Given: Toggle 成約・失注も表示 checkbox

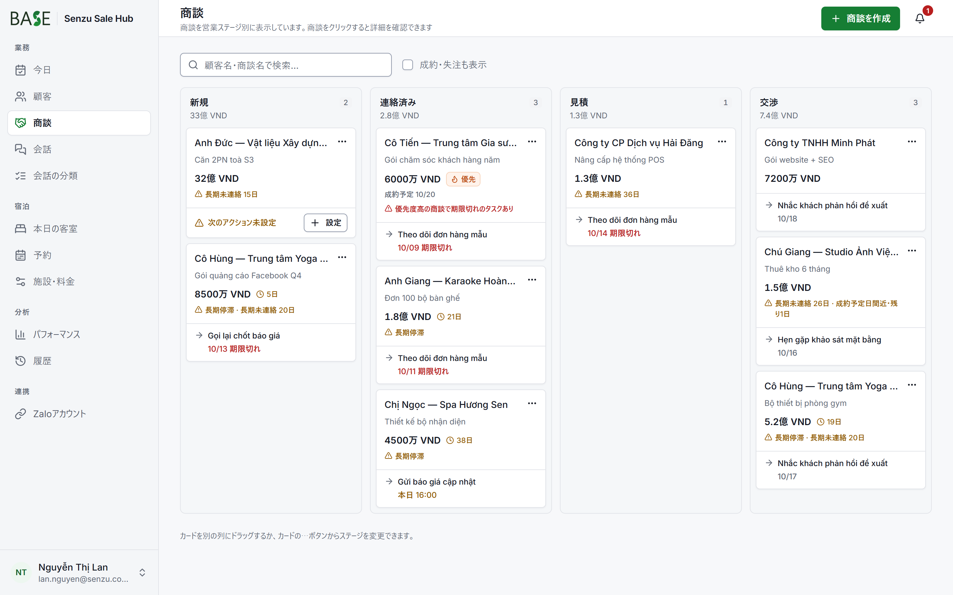Looking at the screenshot, I should pyautogui.click(x=408, y=65).
